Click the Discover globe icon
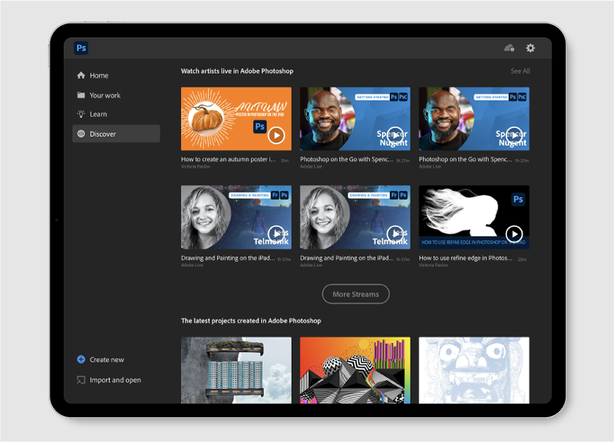 (81, 134)
